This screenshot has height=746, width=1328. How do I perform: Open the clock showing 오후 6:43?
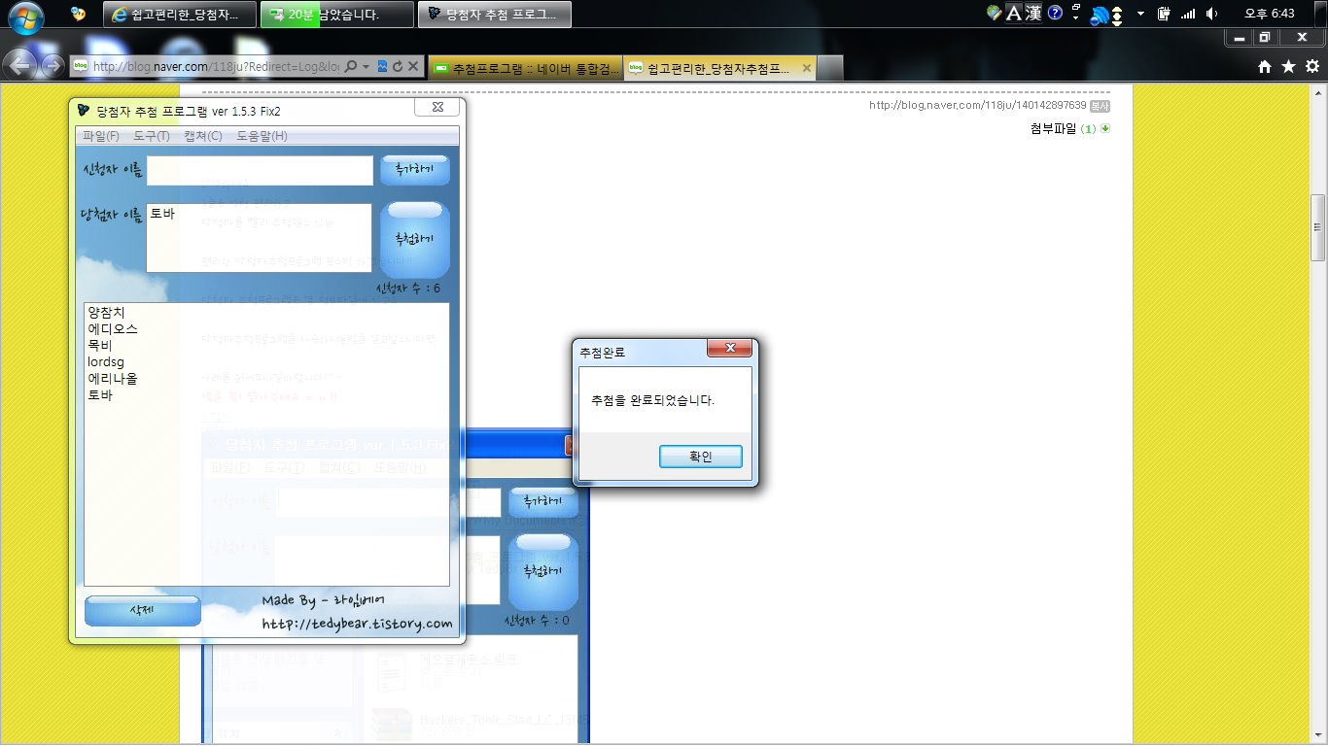(x=1270, y=14)
